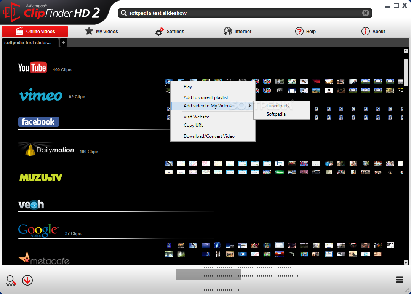Click the Metacafe logo

coord(44,258)
